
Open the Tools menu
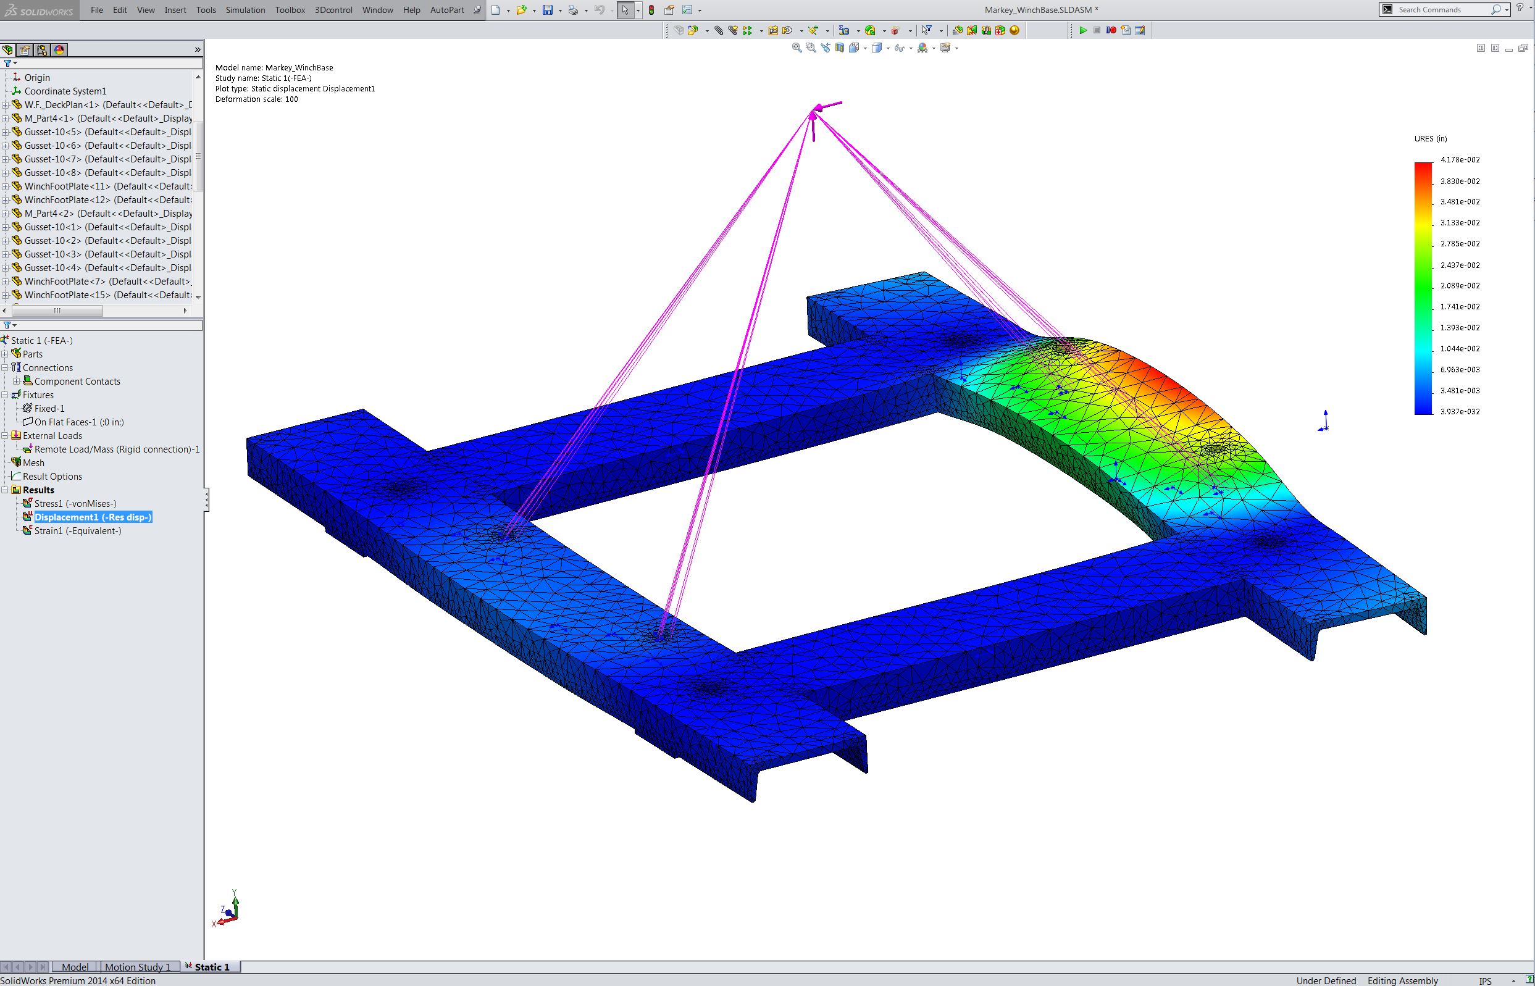[x=206, y=10]
